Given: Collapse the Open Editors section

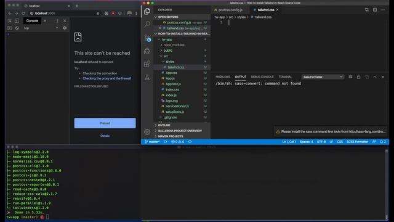Looking at the screenshot, I should click(182, 17).
